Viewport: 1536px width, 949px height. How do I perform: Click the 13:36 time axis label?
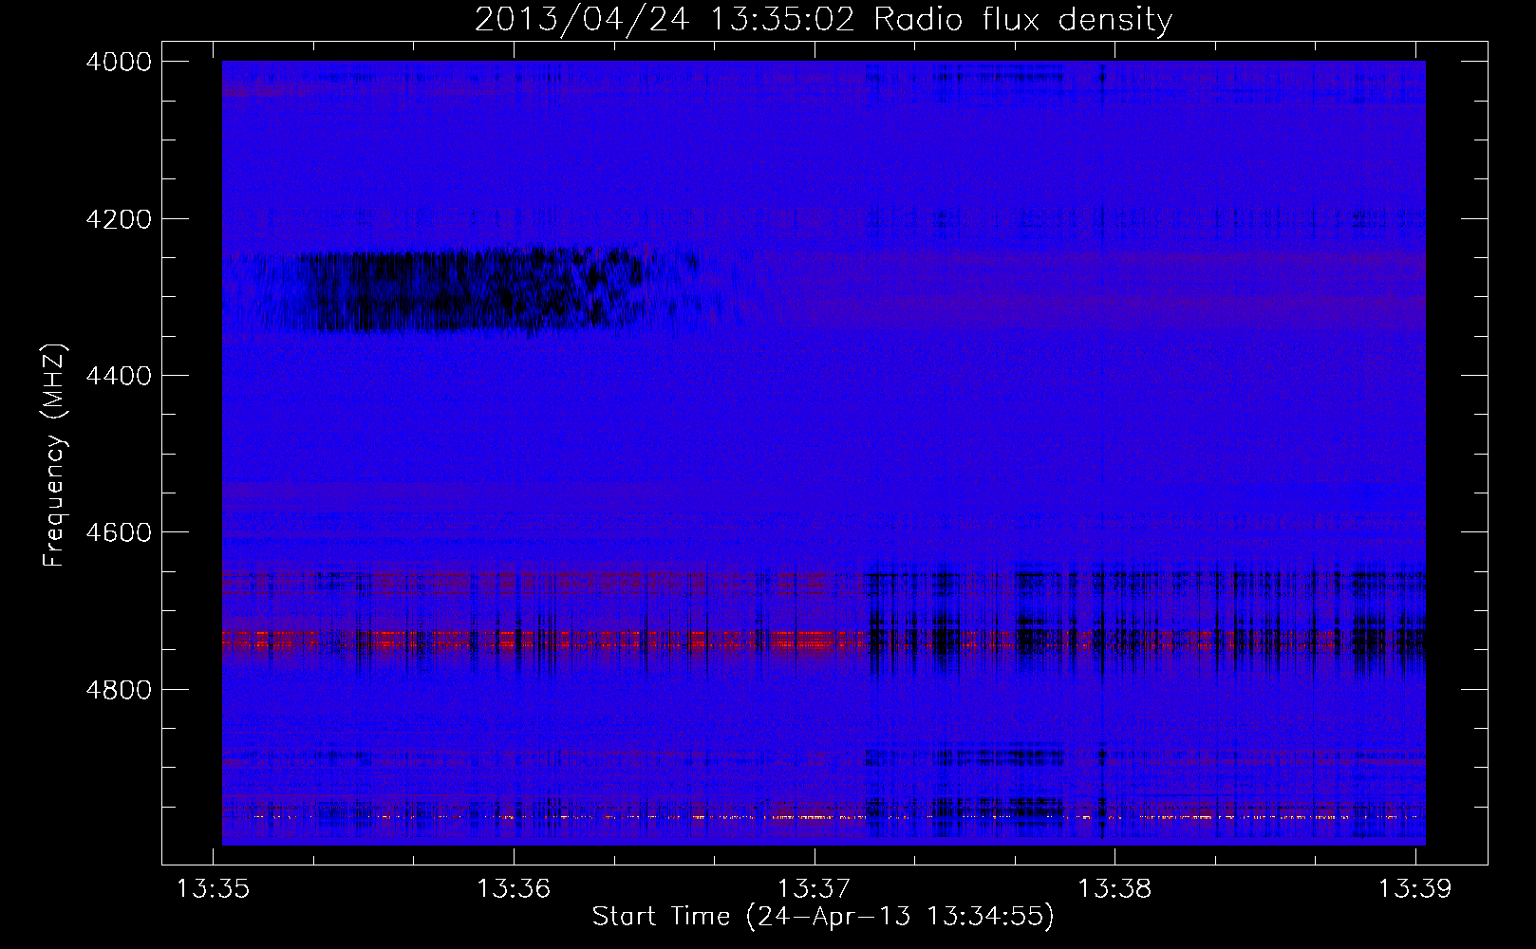click(x=514, y=888)
